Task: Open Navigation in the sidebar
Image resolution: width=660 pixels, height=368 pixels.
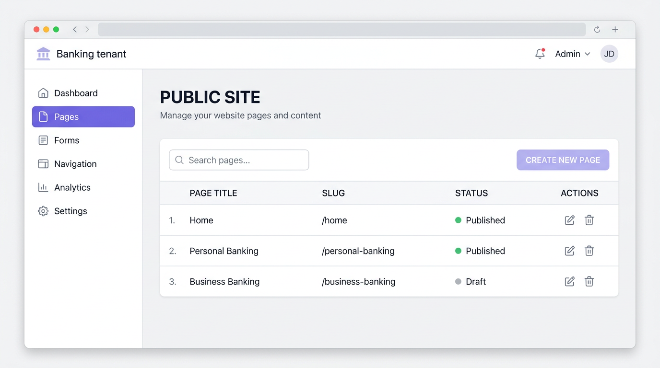Action: coord(83,163)
